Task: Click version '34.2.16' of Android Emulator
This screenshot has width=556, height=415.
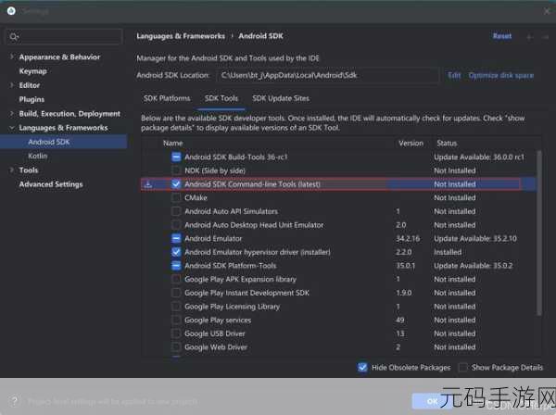Action: pos(408,238)
